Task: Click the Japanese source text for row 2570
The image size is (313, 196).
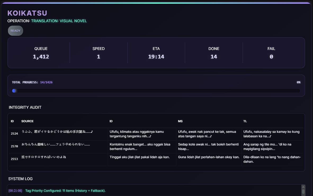Action: [x=56, y=144]
